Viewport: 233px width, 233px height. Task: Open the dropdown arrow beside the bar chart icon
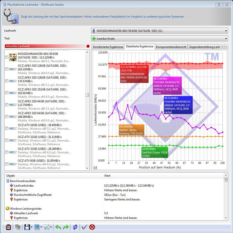41,227
